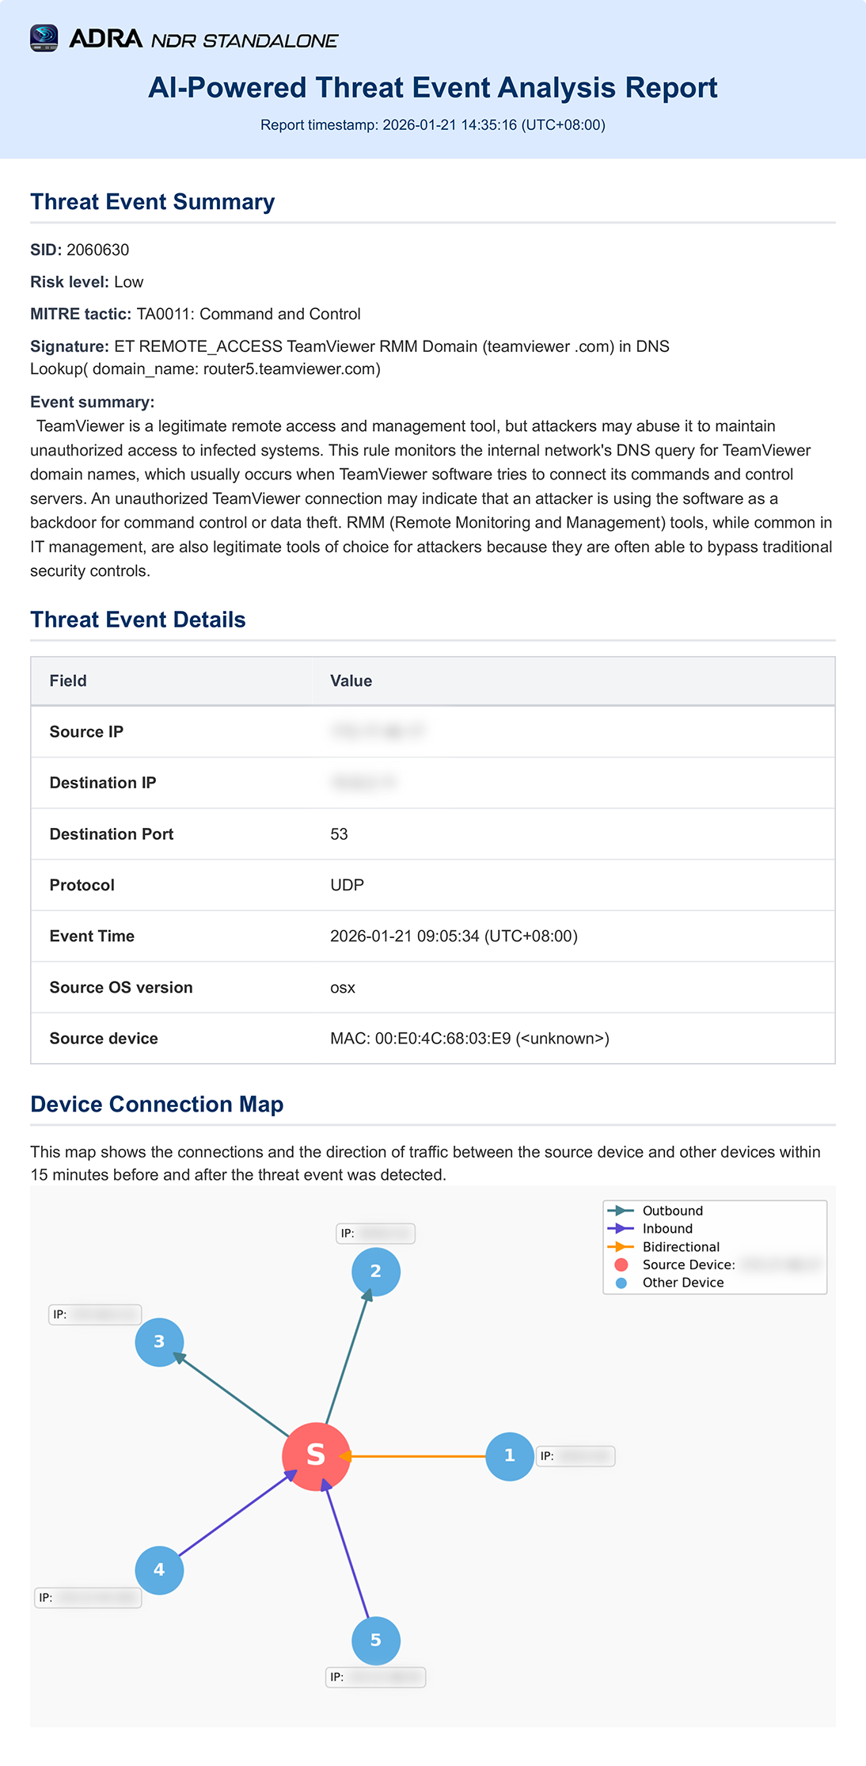The image size is (866, 1766).
Task: Click the Bidirectional arrow legend icon
Action: point(621,1247)
